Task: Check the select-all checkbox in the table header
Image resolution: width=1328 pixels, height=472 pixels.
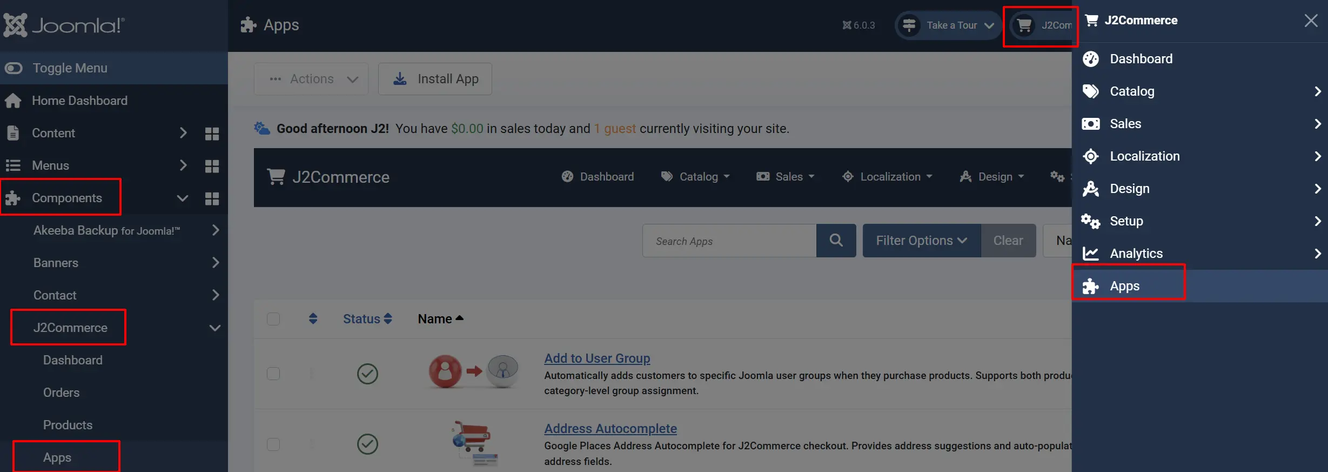Action: coord(273,319)
